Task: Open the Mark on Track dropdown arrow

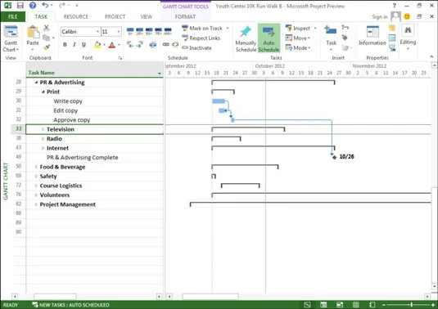Action: (228, 28)
